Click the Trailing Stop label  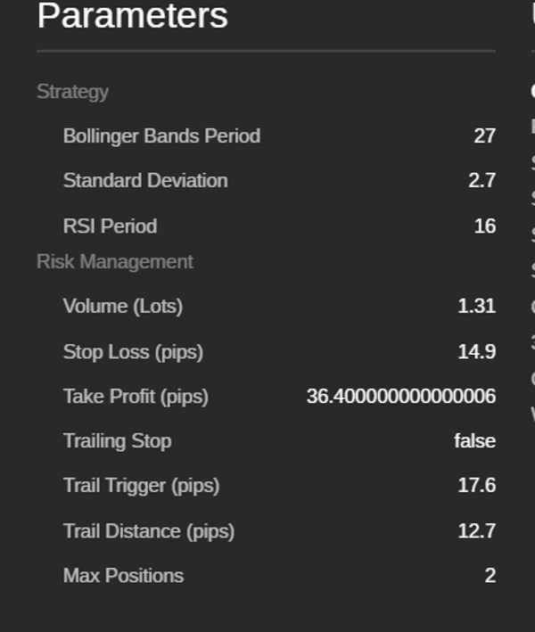coord(117,441)
